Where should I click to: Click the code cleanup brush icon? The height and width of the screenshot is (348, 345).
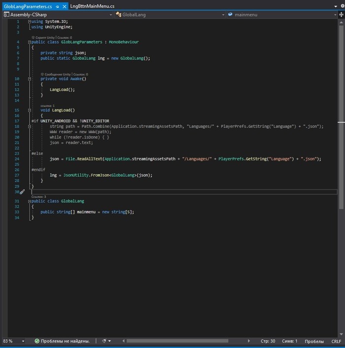(104, 341)
